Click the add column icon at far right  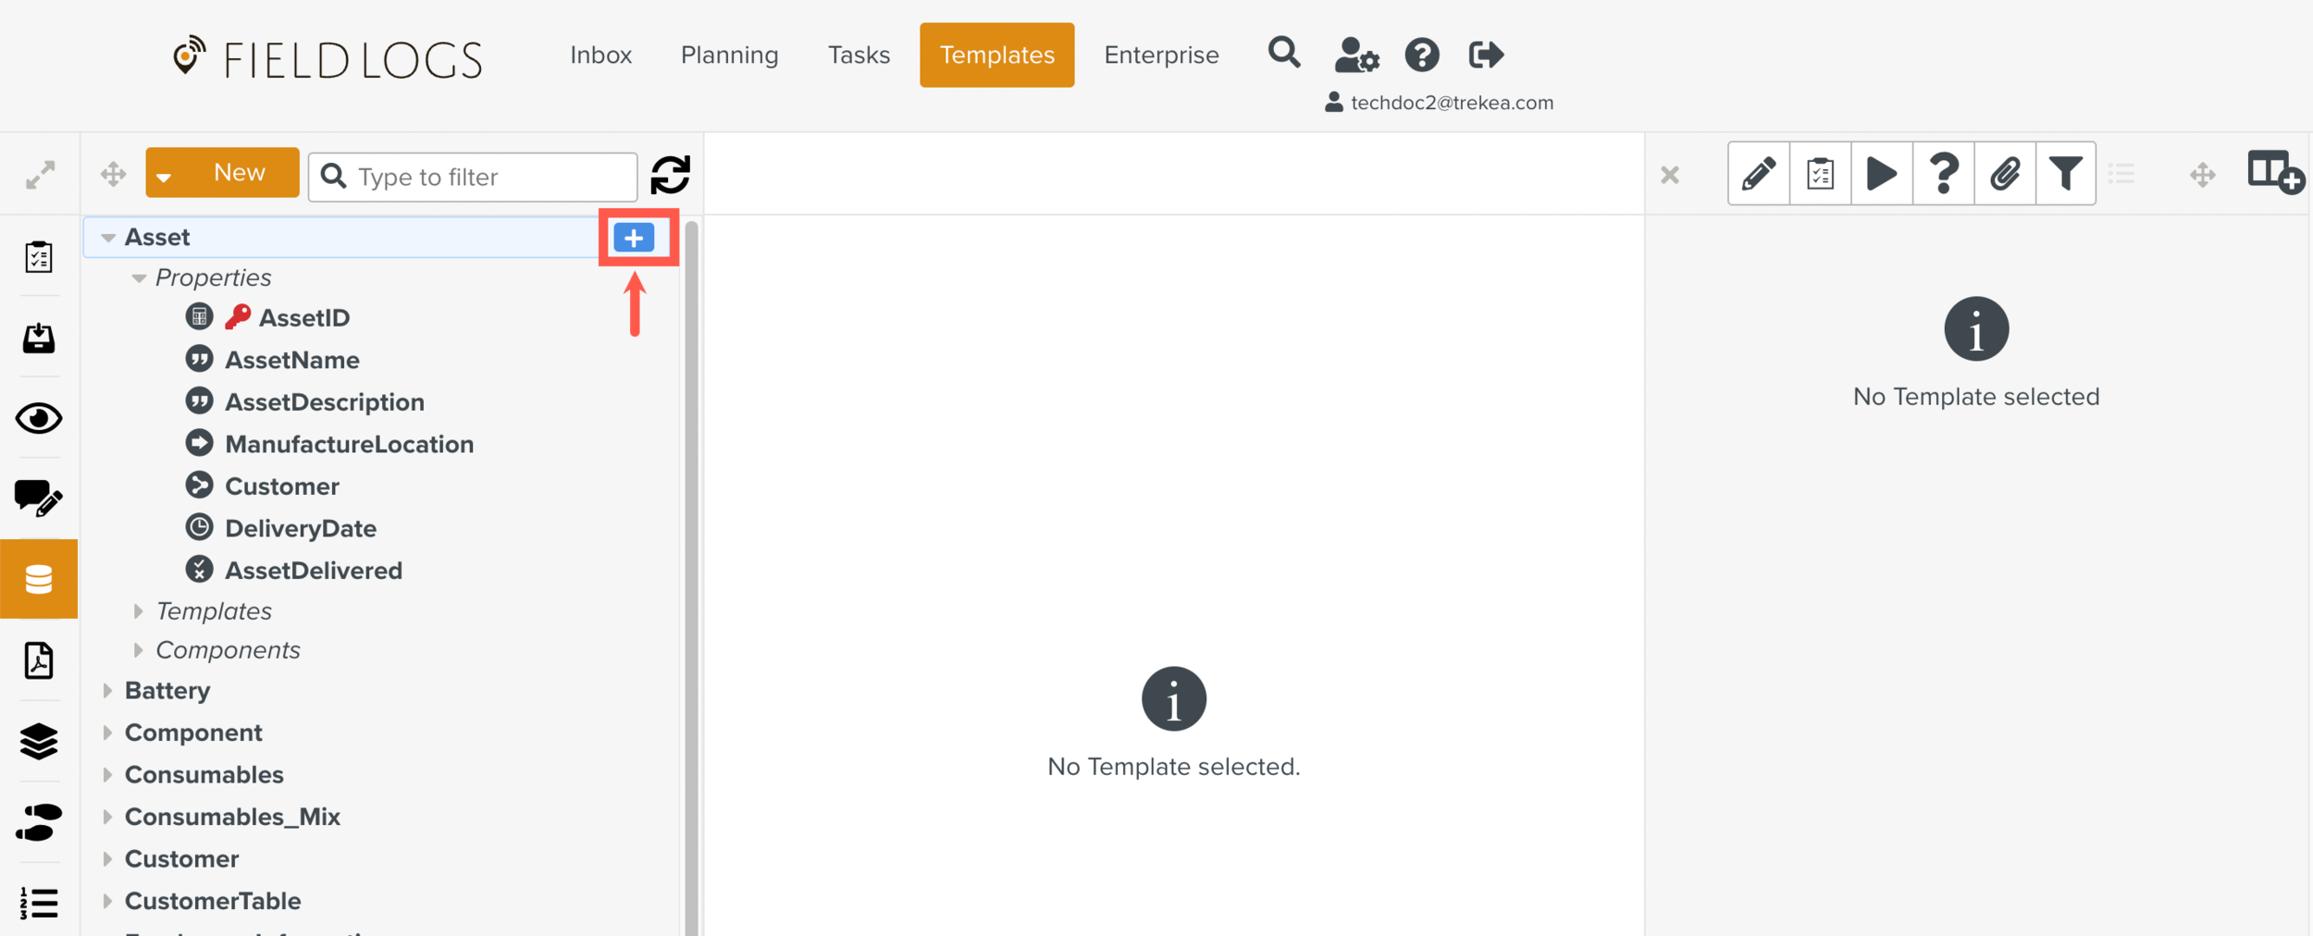pyautogui.click(x=2274, y=173)
